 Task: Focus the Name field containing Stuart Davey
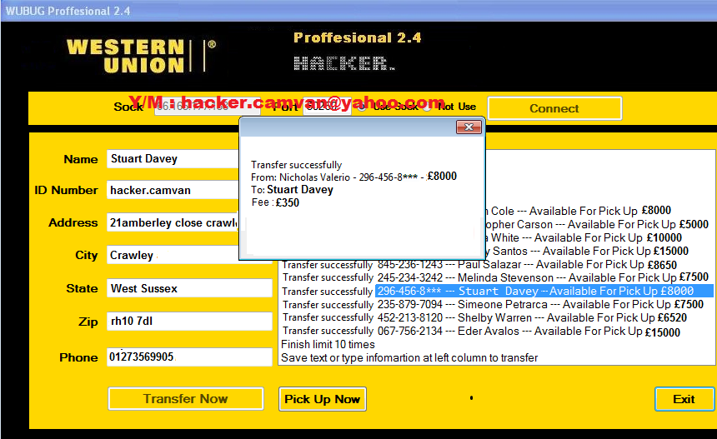[x=173, y=159]
